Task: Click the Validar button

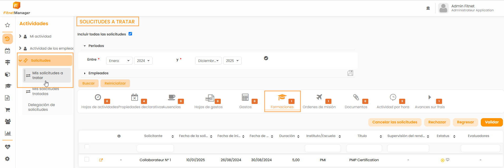Action: click(x=492, y=122)
